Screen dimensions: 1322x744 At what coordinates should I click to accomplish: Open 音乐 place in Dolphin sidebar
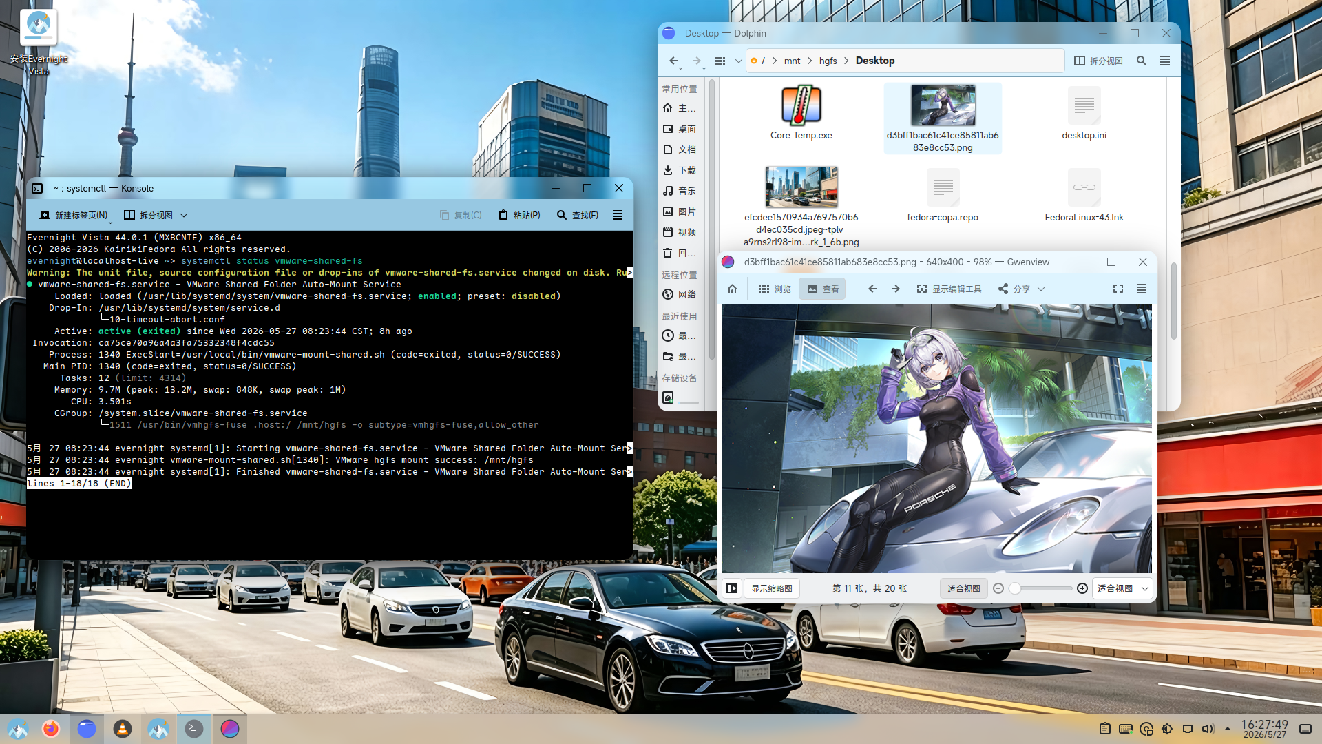coord(679,191)
